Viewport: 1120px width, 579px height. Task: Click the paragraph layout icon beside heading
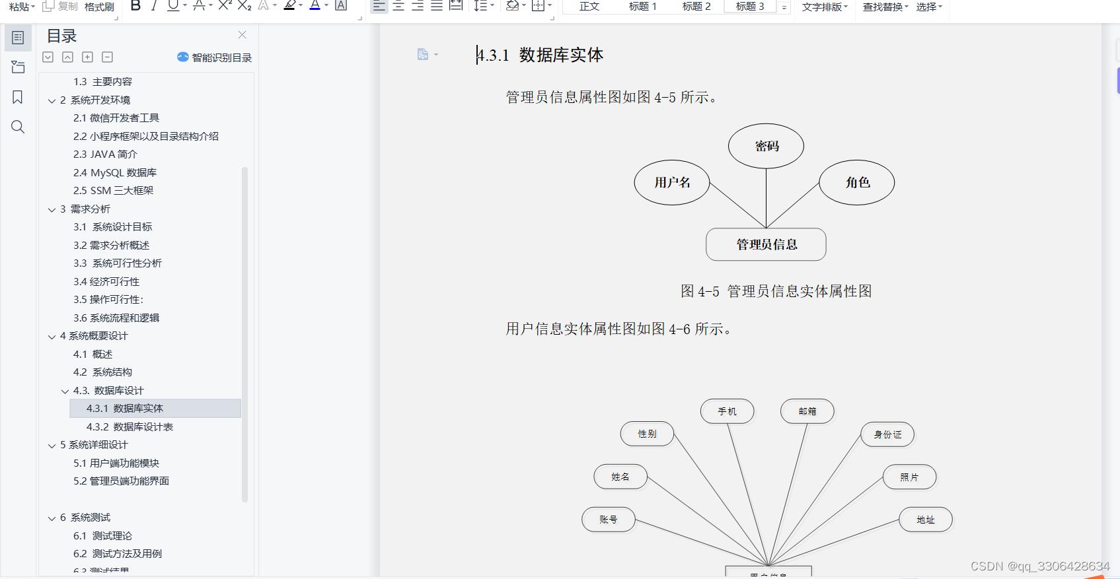tap(423, 54)
